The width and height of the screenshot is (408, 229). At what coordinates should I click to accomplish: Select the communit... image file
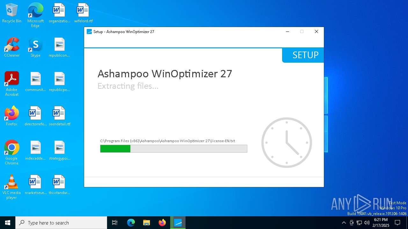pyautogui.click(x=35, y=82)
